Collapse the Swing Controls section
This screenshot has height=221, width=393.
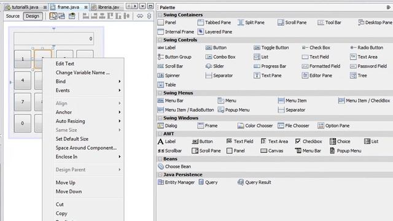pyautogui.click(x=160, y=40)
